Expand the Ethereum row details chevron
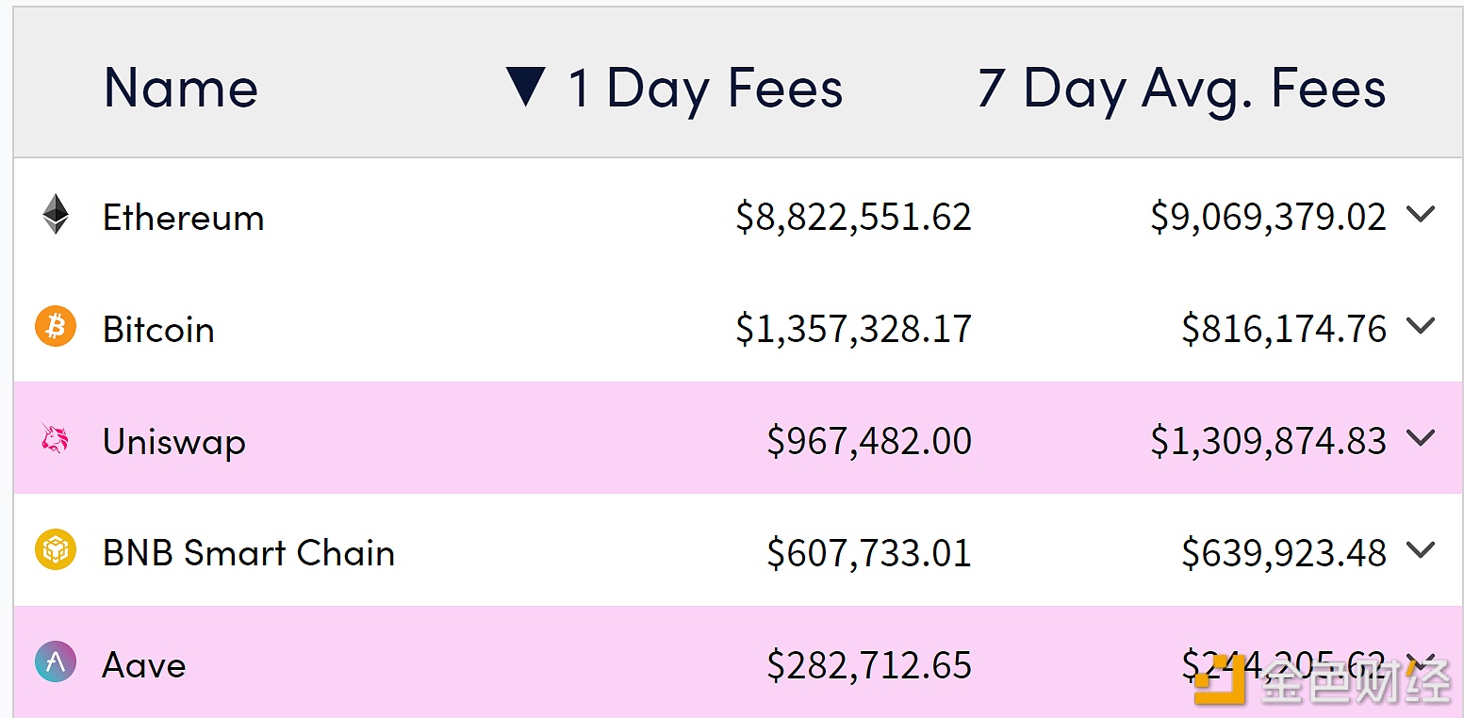 [x=1420, y=215]
